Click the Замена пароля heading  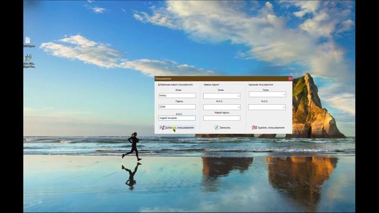[x=211, y=85]
